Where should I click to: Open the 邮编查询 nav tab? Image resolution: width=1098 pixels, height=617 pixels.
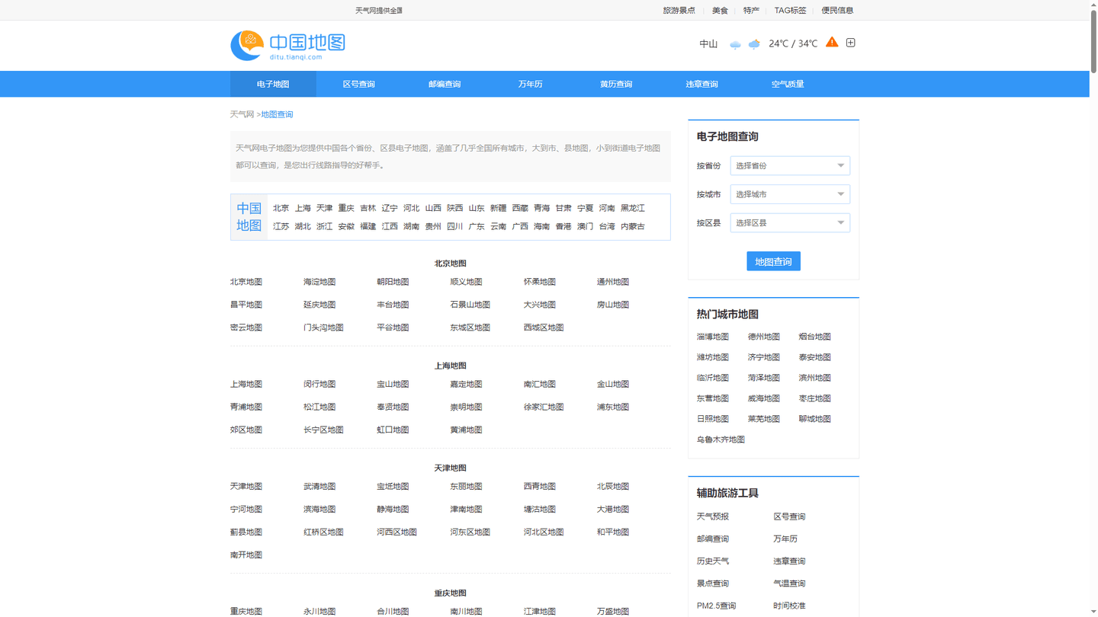[x=445, y=84]
